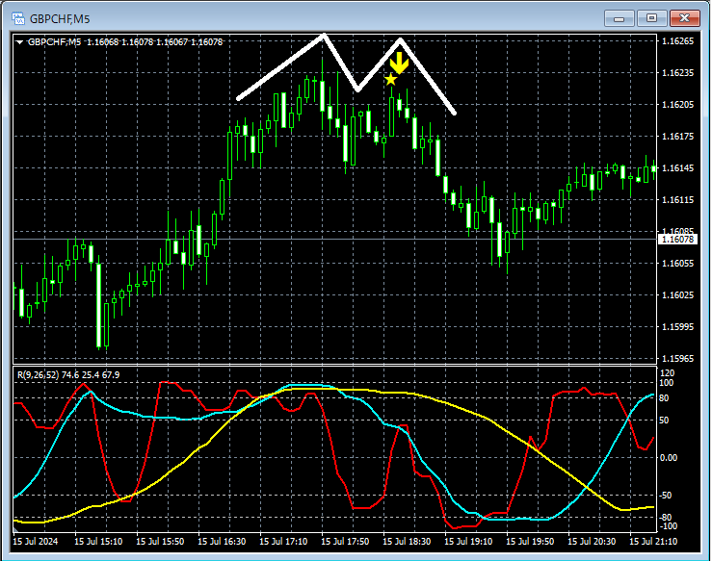
Task: Maximize the GBPCHF,M5 chart window
Action: pyautogui.click(x=651, y=18)
